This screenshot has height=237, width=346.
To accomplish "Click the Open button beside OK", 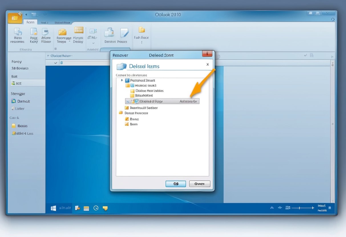I will (x=199, y=184).
